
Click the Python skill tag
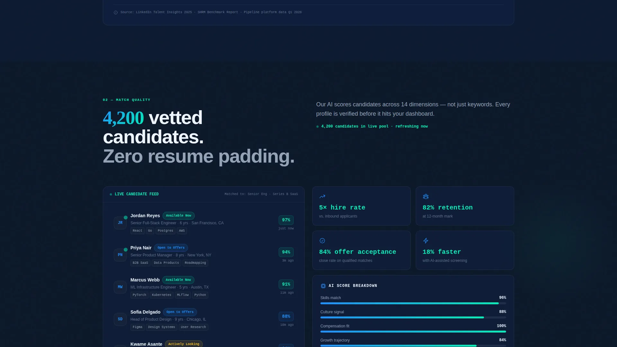coord(200,295)
